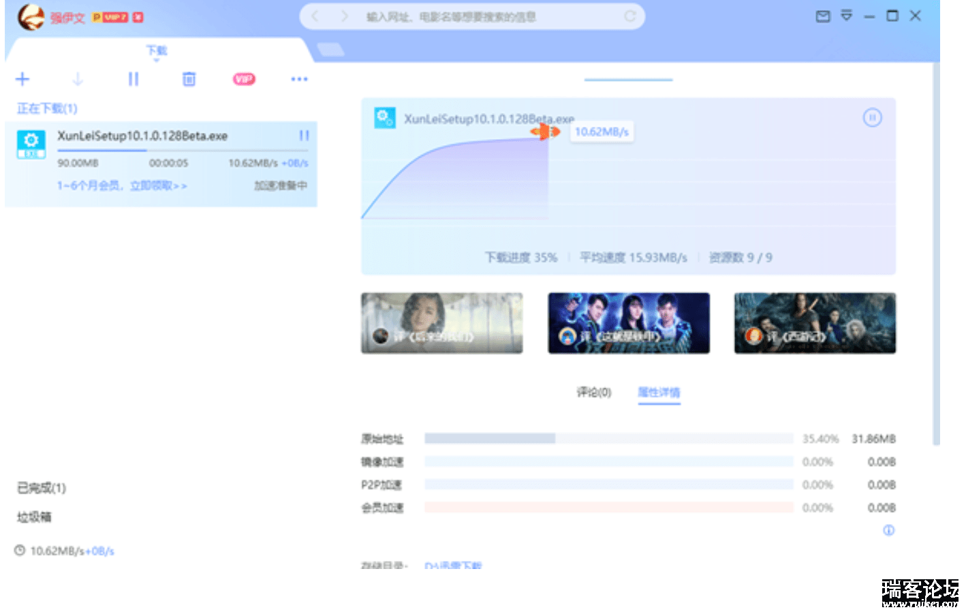Click the down-arrow start download toolbar icon
The width and height of the screenshot is (966, 614).
78,79
